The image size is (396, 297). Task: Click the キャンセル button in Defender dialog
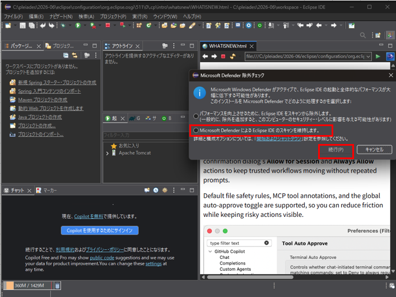coord(374,150)
